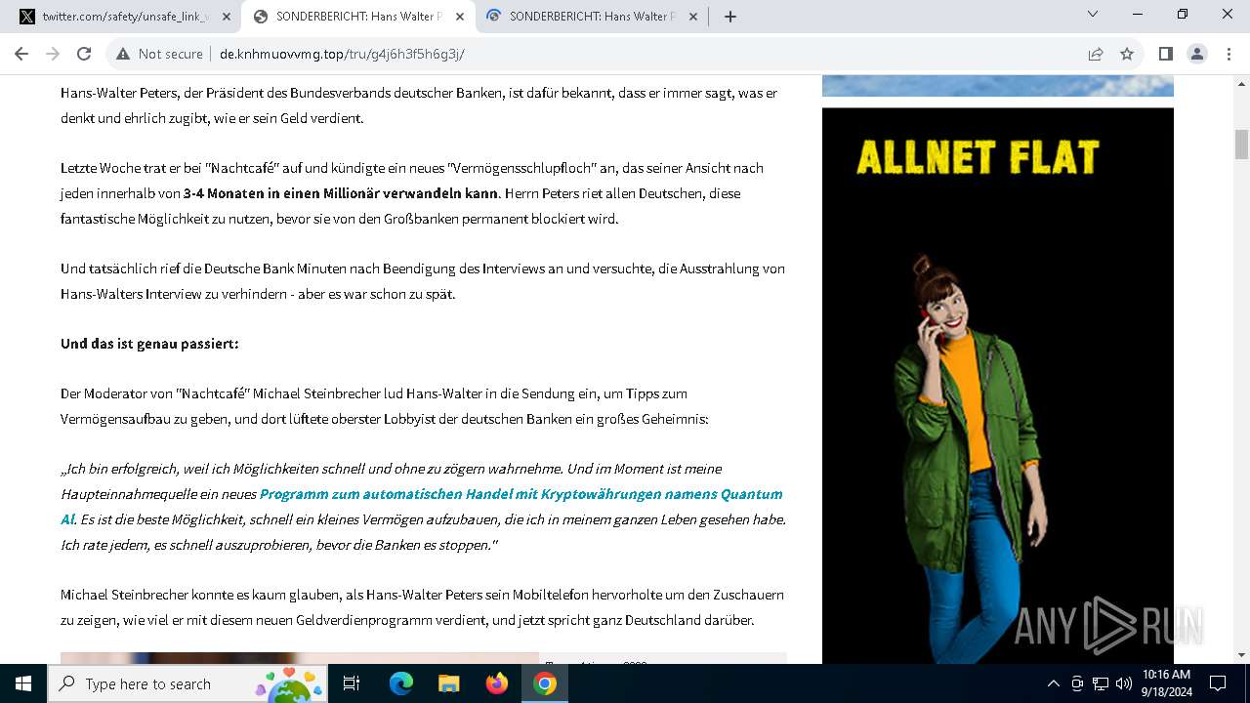Close the twitter.com tab
Viewport: 1250px width, 703px height.
227,17
